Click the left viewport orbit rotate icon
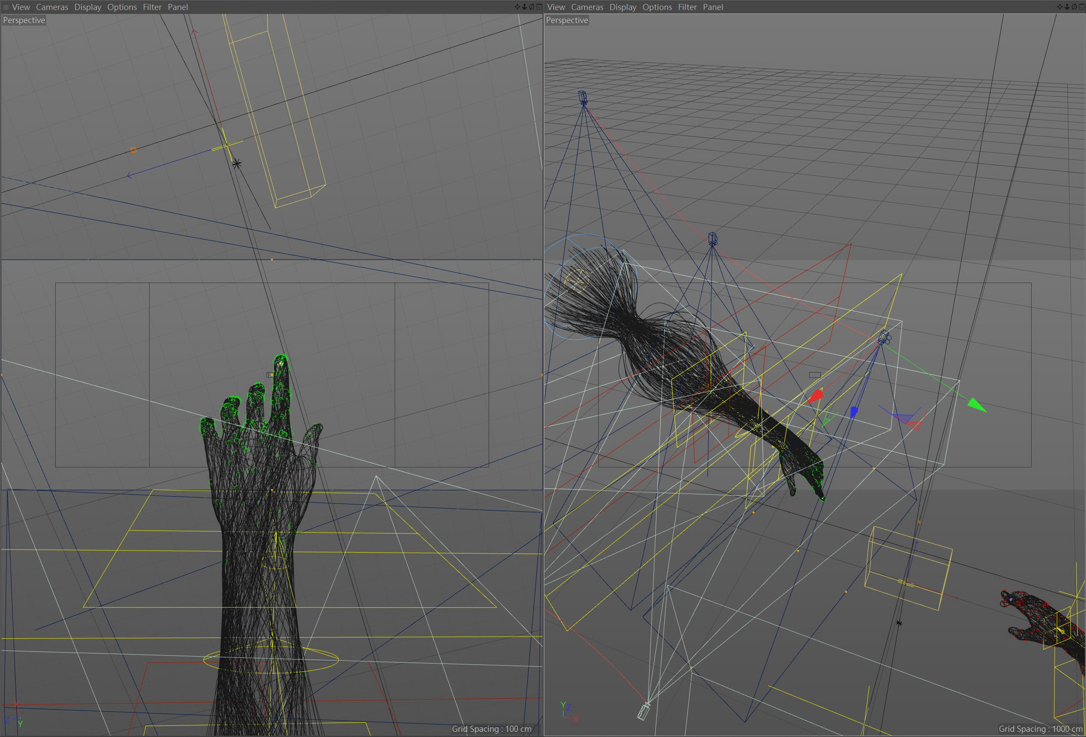The width and height of the screenshot is (1086, 737). 531,7
